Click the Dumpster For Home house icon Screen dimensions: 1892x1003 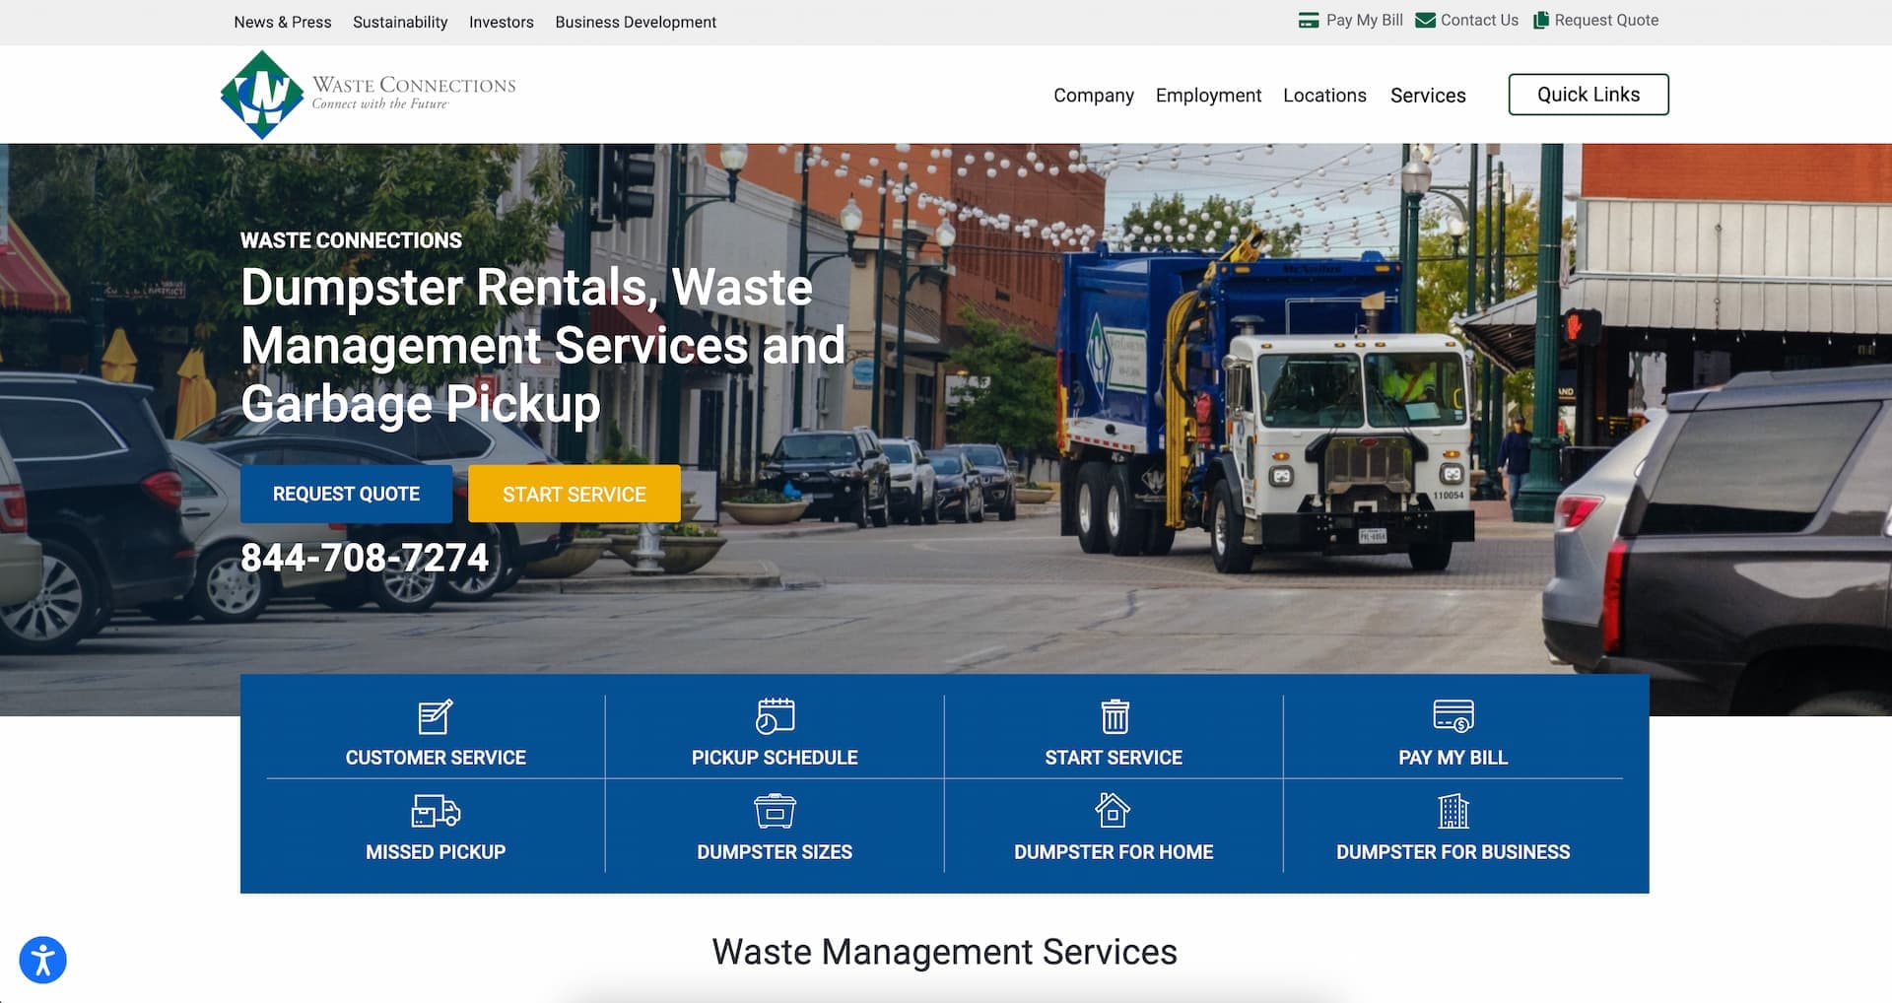[1113, 810]
